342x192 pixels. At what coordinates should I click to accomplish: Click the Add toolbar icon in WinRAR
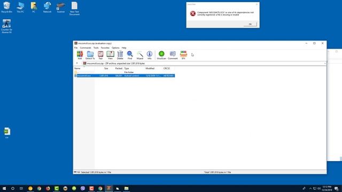tap(80, 55)
